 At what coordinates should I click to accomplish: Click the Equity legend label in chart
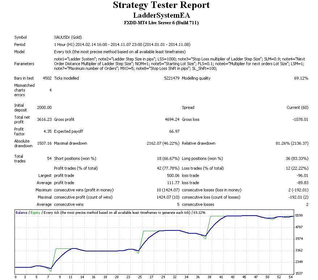click(35, 213)
